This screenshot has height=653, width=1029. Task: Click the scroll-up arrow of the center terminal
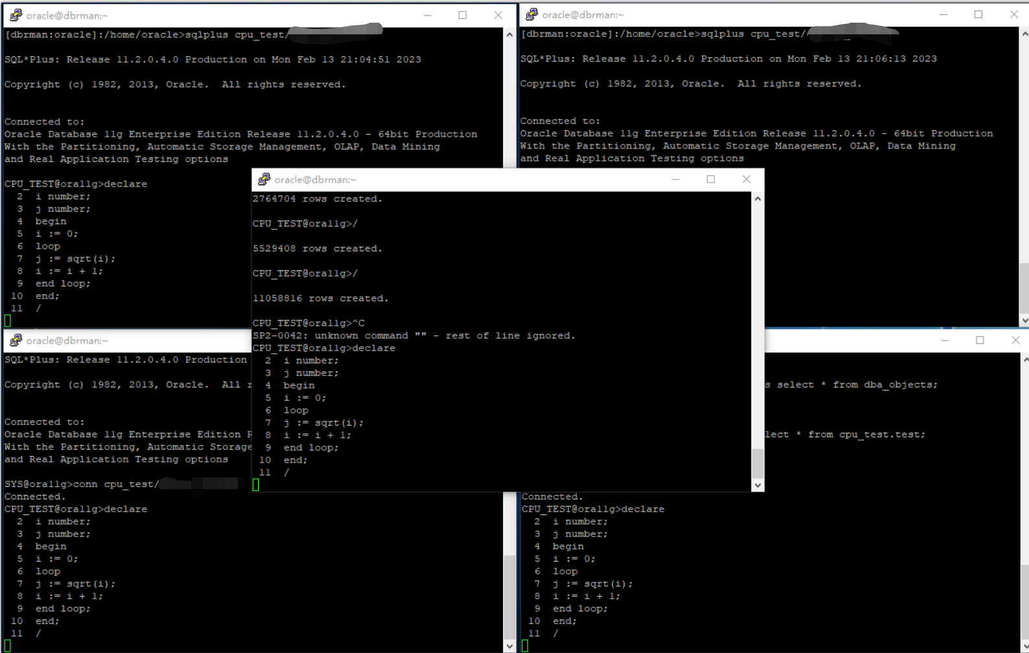[x=757, y=199]
